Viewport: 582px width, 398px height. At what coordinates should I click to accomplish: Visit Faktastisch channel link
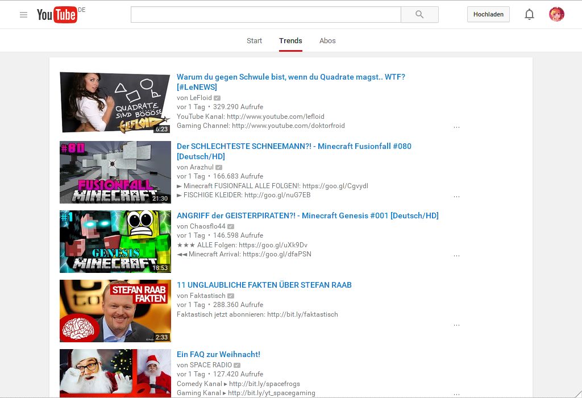[x=207, y=296]
